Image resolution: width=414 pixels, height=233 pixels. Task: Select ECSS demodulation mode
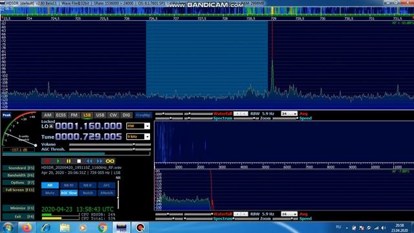pos(61,115)
